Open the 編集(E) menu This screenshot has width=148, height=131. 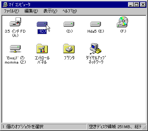pyautogui.click(x=31, y=11)
